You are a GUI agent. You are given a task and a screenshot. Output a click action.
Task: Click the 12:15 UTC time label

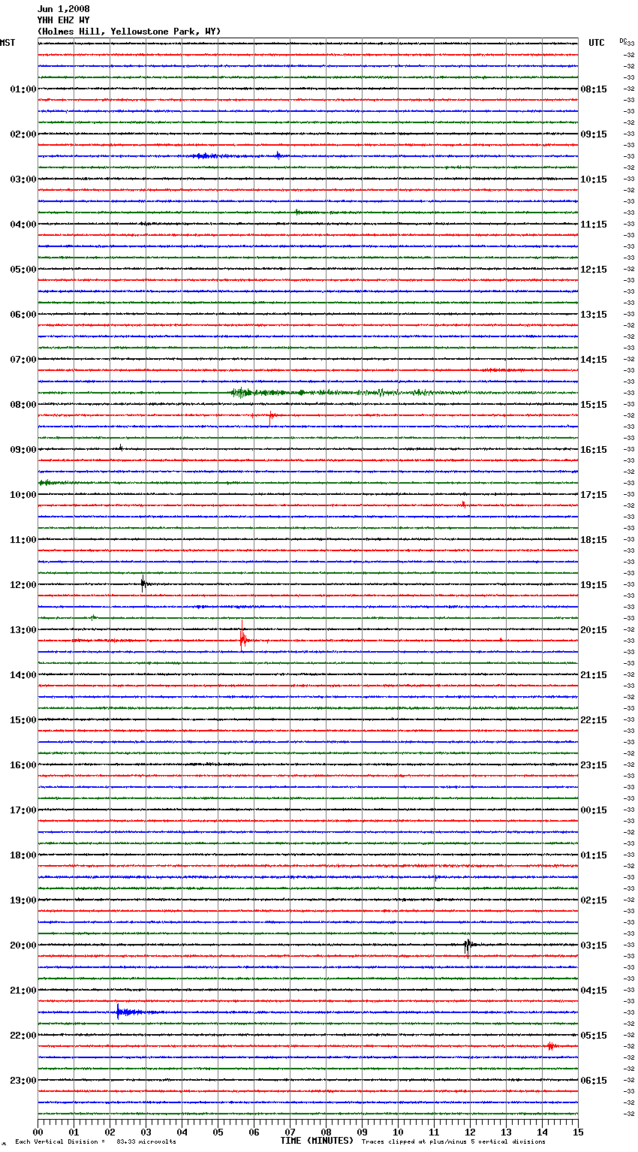click(x=594, y=270)
